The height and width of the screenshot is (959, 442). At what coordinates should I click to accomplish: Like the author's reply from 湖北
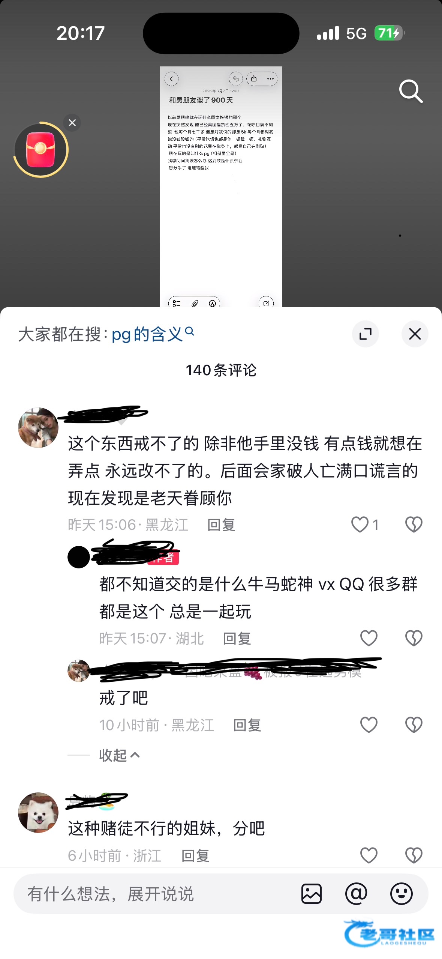tap(369, 638)
